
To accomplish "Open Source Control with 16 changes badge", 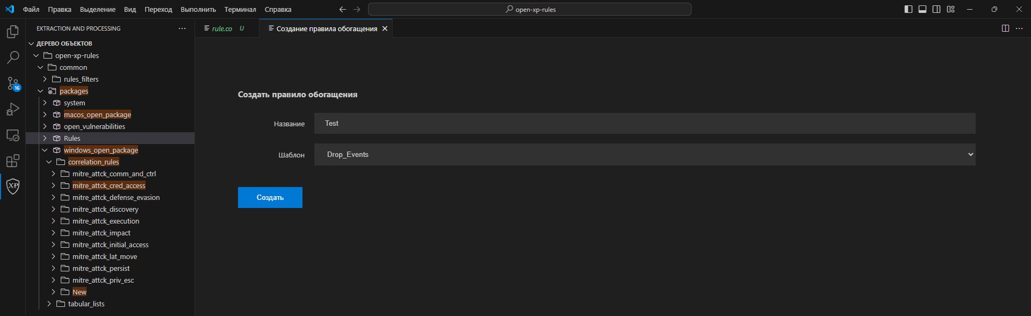I will pyautogui.click(x=13, y=83).
